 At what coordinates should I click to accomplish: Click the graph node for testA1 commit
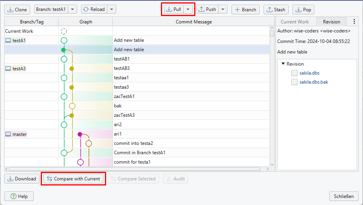click(x=64, y=40)
